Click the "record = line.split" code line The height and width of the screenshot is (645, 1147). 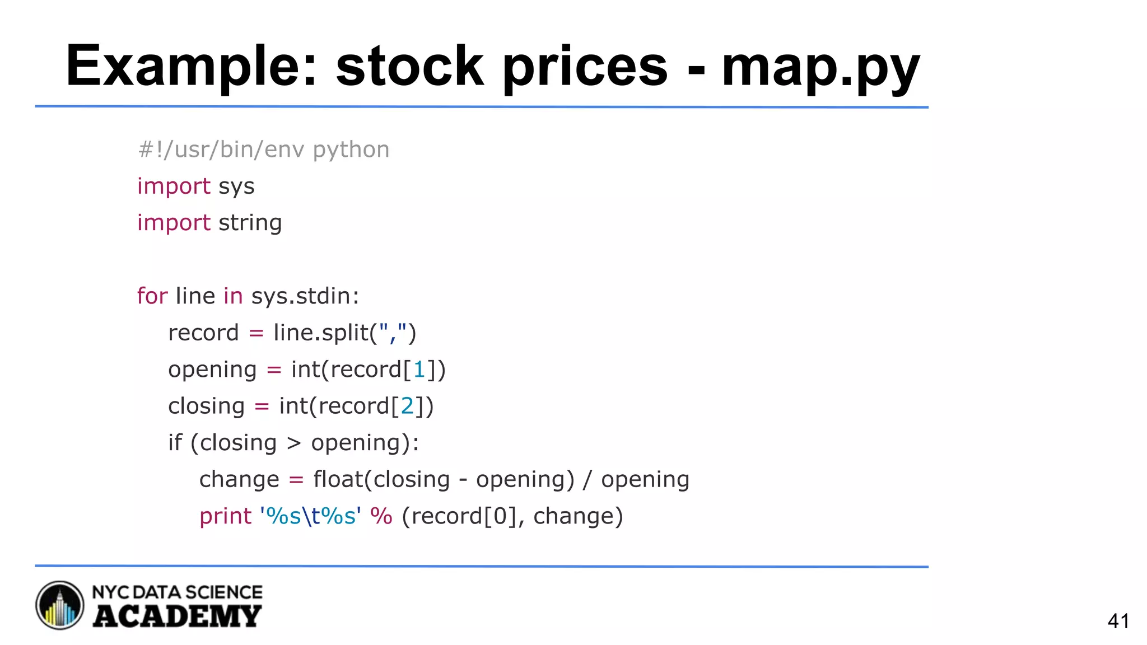[292, 333]
